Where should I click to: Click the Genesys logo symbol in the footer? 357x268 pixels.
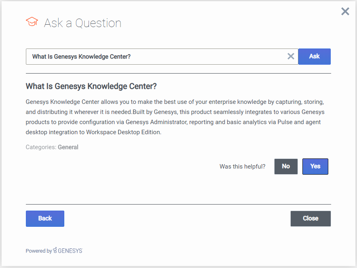click(x=55, y=251)
